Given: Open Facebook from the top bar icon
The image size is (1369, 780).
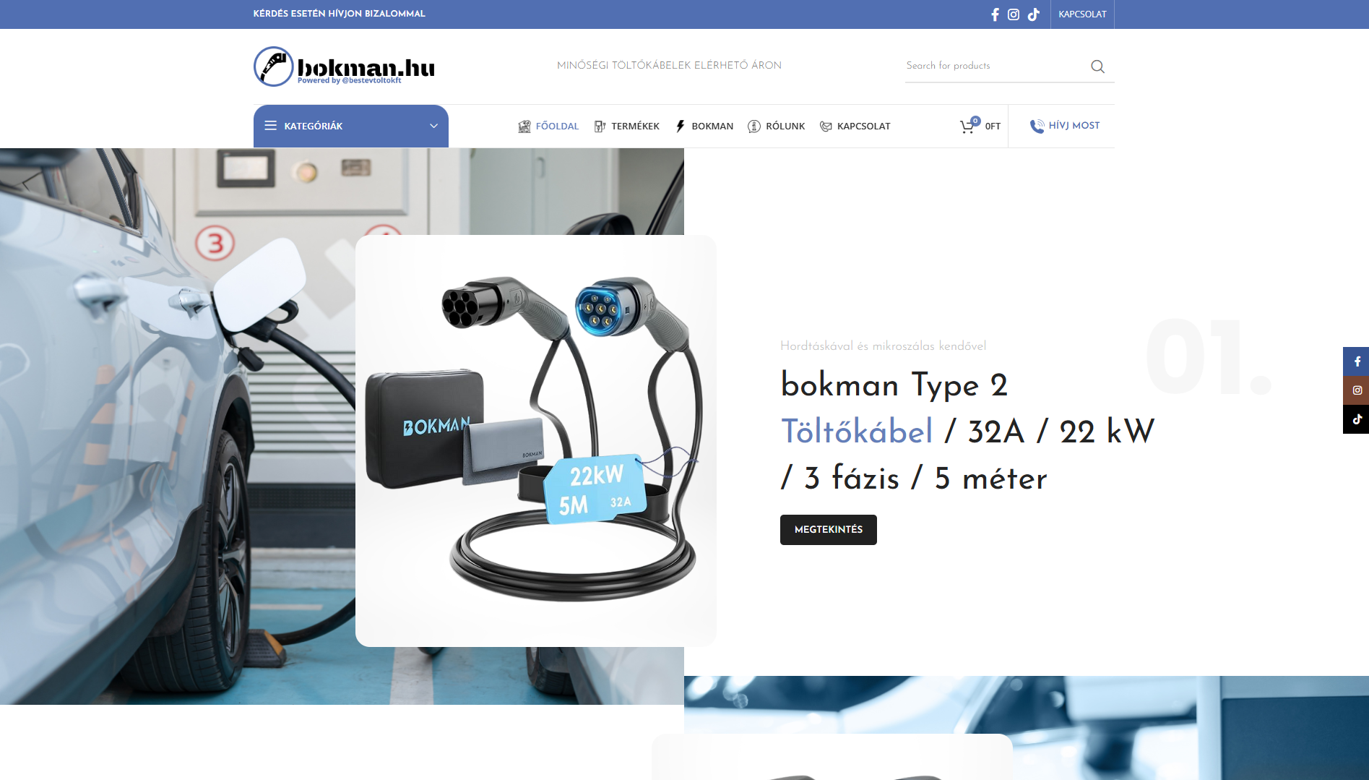Looking at the screenshot, I should [x=995, y=14].
